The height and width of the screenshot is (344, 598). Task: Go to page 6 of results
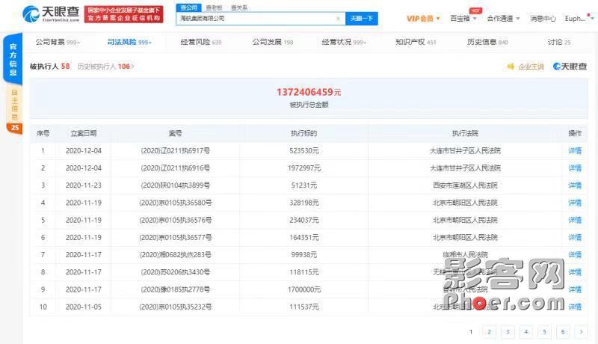pos(563,332)
